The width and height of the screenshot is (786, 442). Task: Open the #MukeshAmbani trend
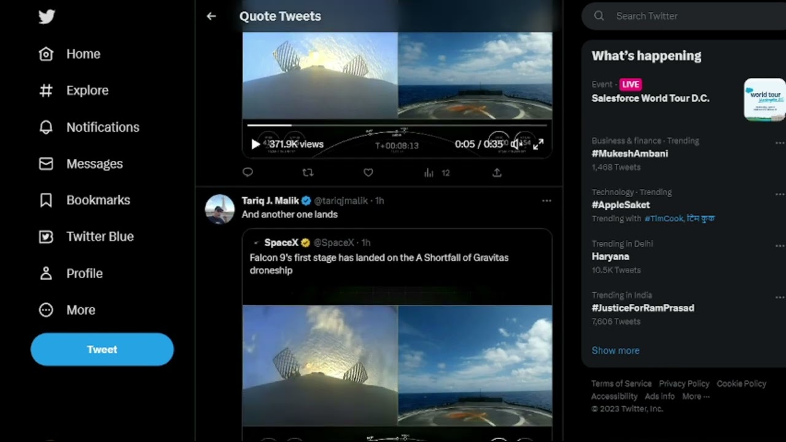click(x=629, y=153)
